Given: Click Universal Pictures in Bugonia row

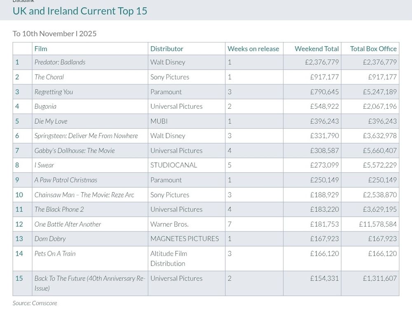Looking at the screenshot, I should pyautogui.click(x=176, y=106).
